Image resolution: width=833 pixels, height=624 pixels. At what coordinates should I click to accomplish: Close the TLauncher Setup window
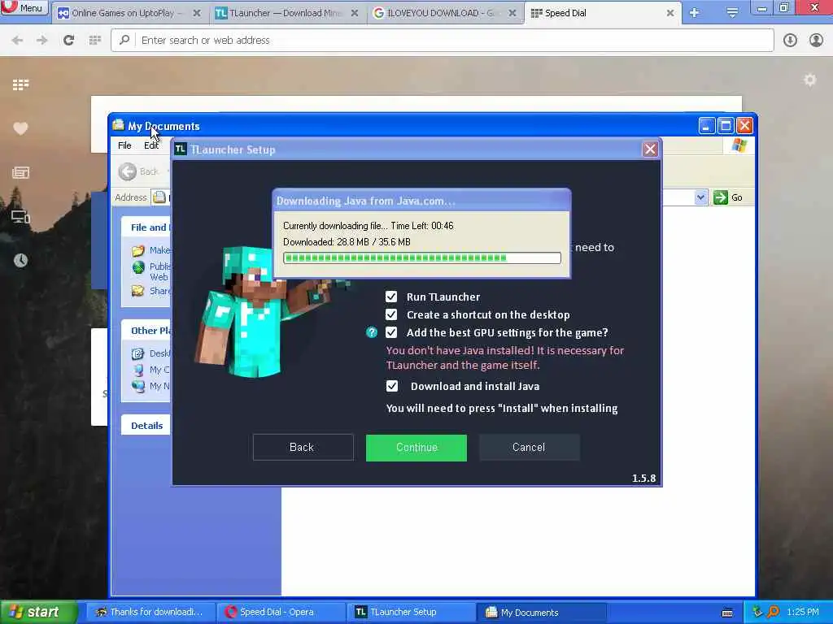tap(650, 149)
